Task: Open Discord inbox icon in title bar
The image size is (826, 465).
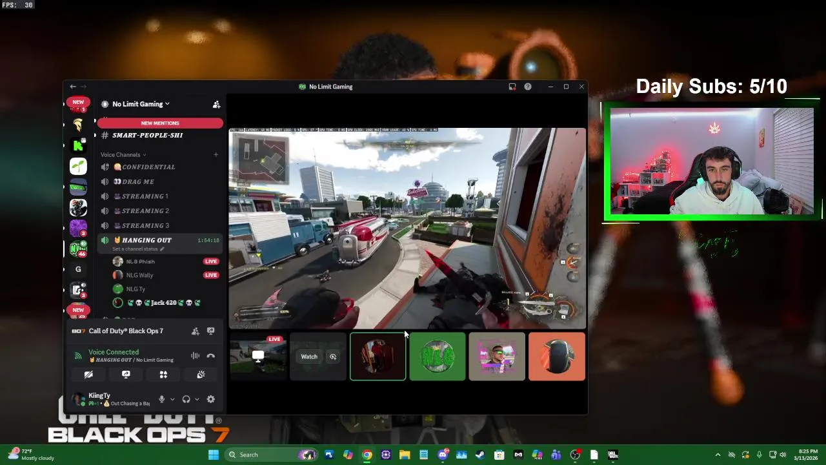Action: click(x=512, y=87)
